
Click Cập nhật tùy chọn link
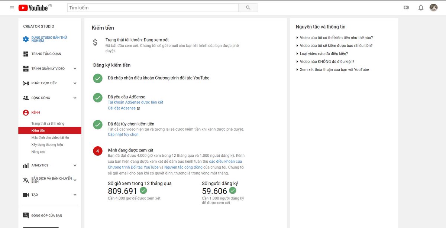pos(123,134)
